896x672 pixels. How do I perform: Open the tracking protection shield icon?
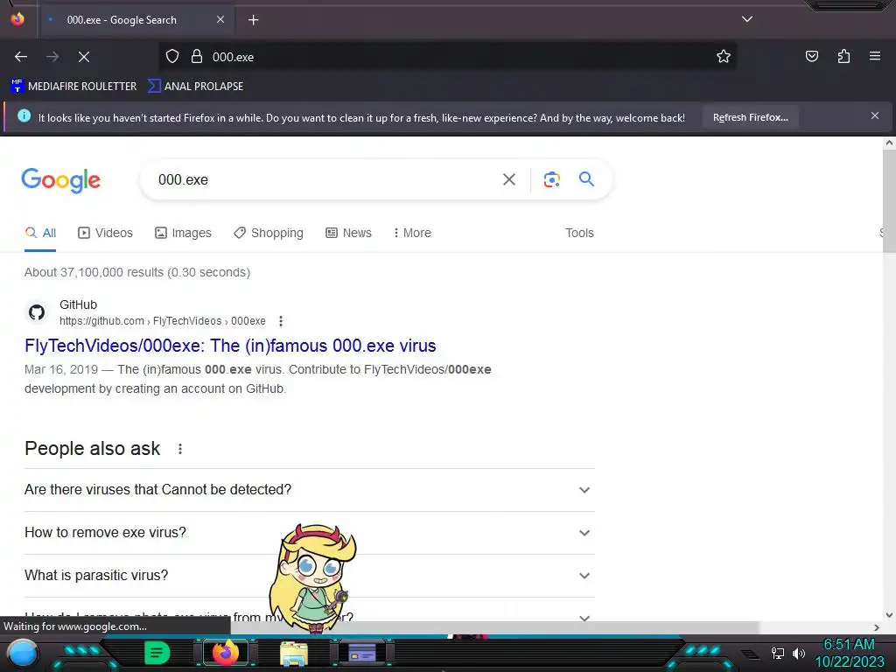click(172, 57)
